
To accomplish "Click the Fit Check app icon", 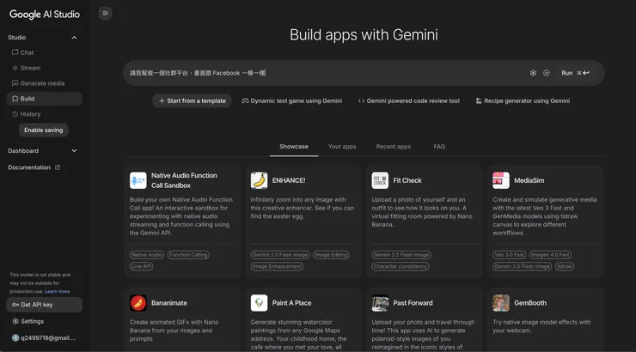I will click(380, 180).
